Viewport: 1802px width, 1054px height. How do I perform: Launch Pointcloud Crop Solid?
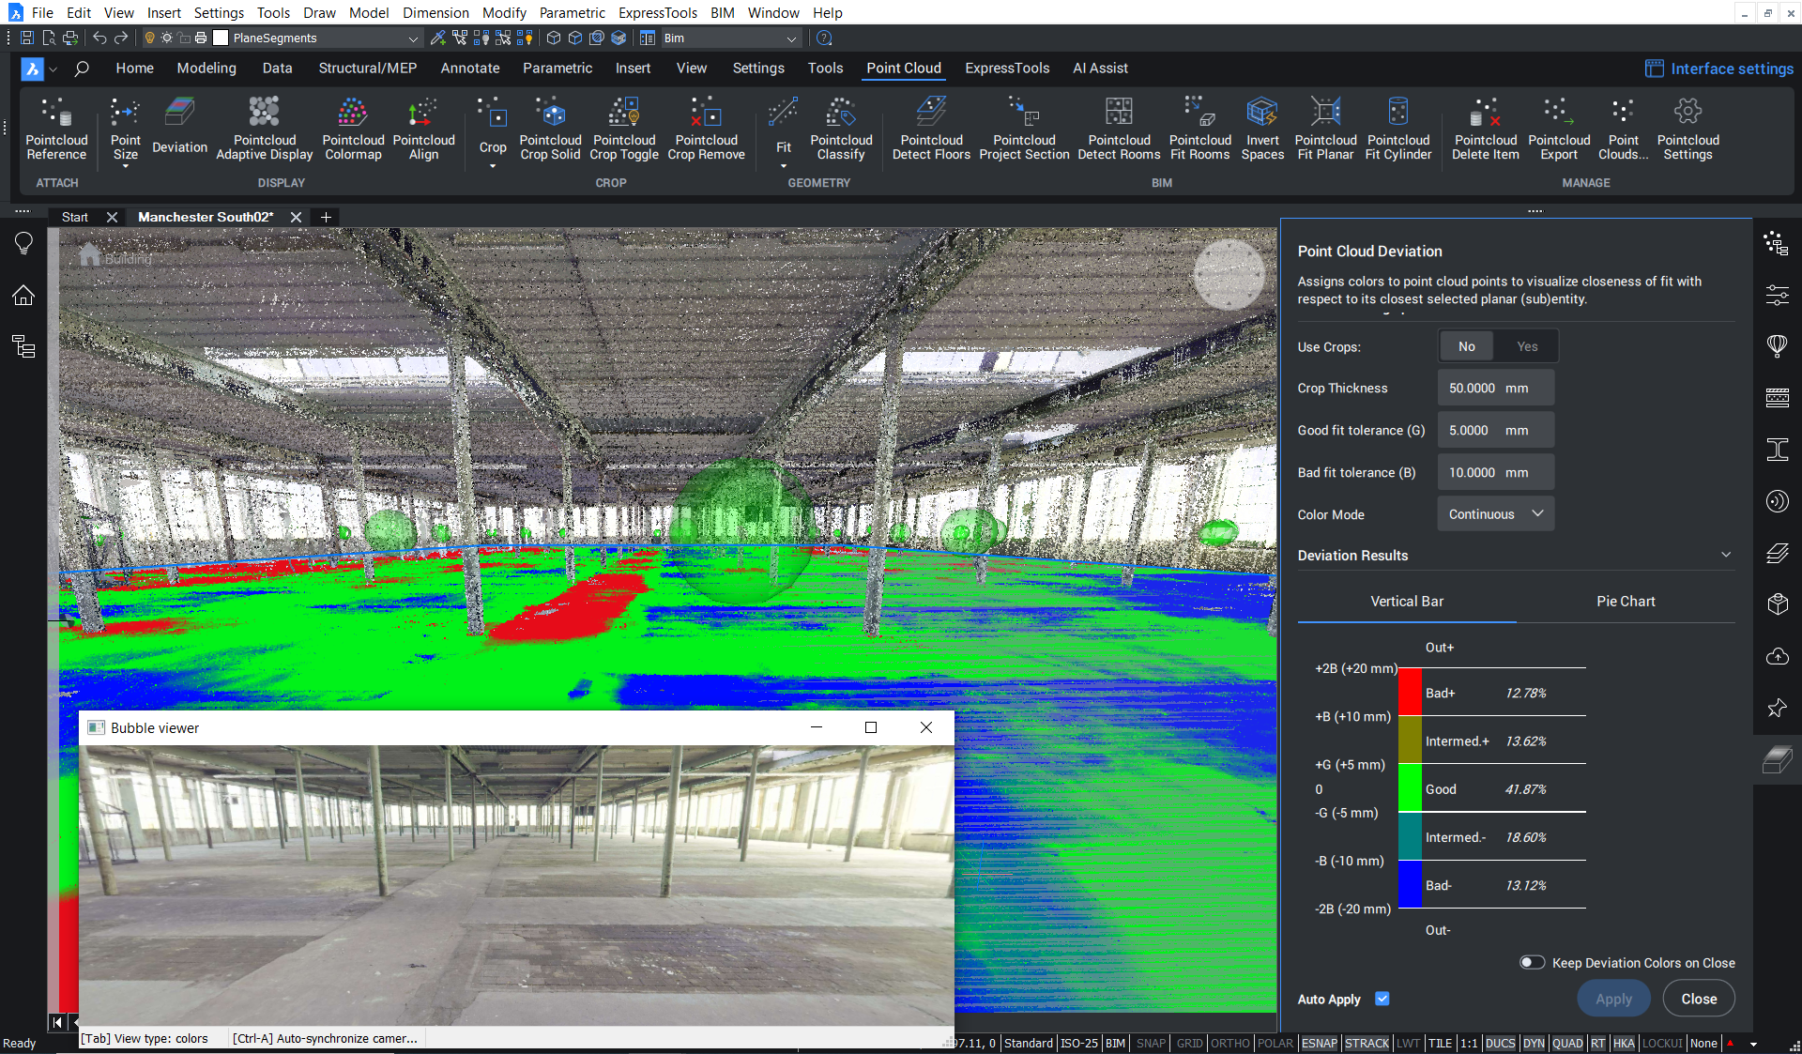click(x=550, y=129)
